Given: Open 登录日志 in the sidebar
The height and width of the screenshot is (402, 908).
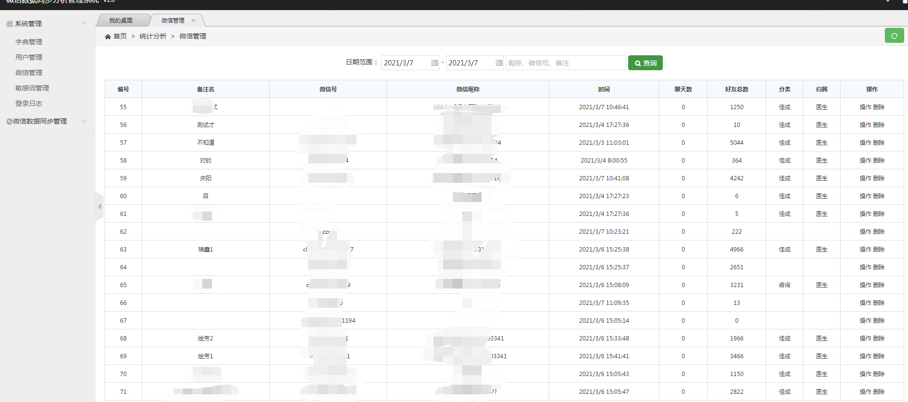Looking at the screenshot, I should pos(29,103).
